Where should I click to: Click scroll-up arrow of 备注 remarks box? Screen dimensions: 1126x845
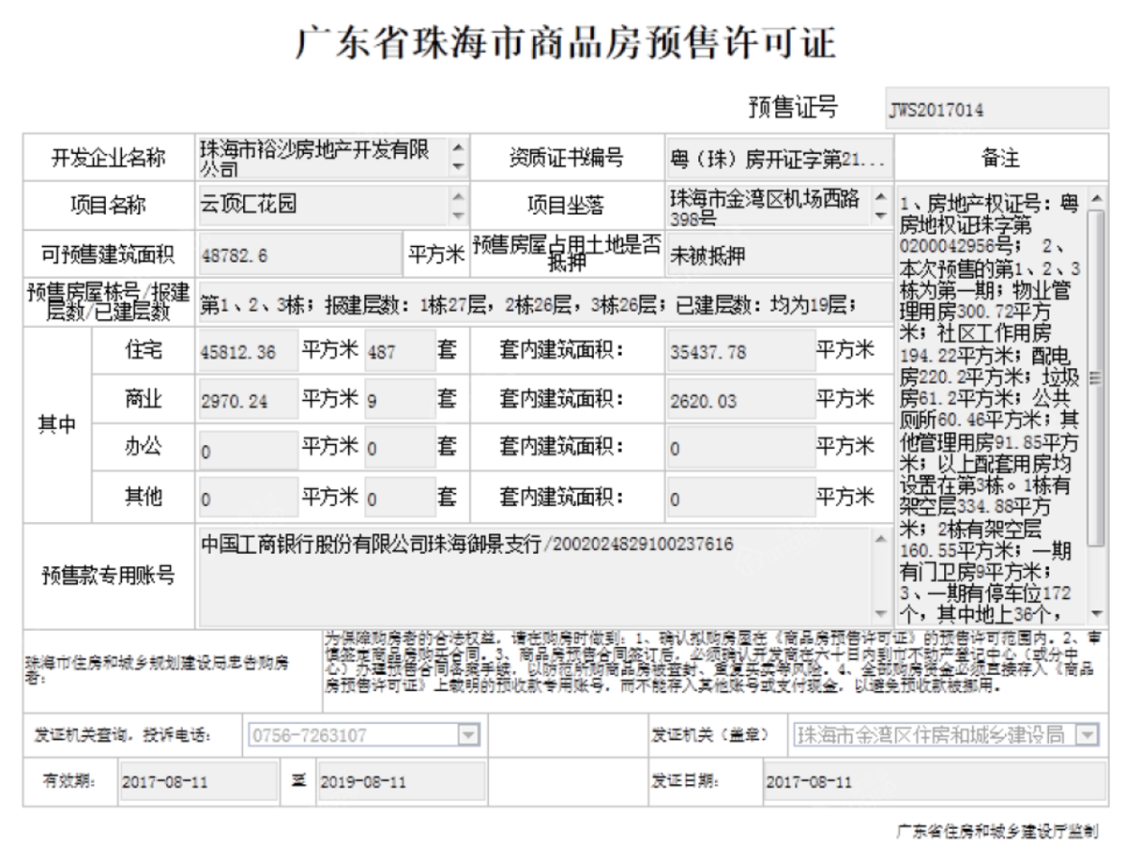[x=1099, y=197]
